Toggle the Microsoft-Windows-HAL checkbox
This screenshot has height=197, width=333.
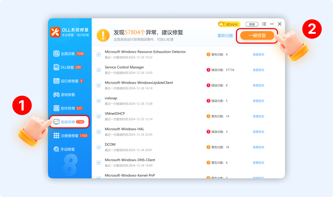[x=98, y=132]
